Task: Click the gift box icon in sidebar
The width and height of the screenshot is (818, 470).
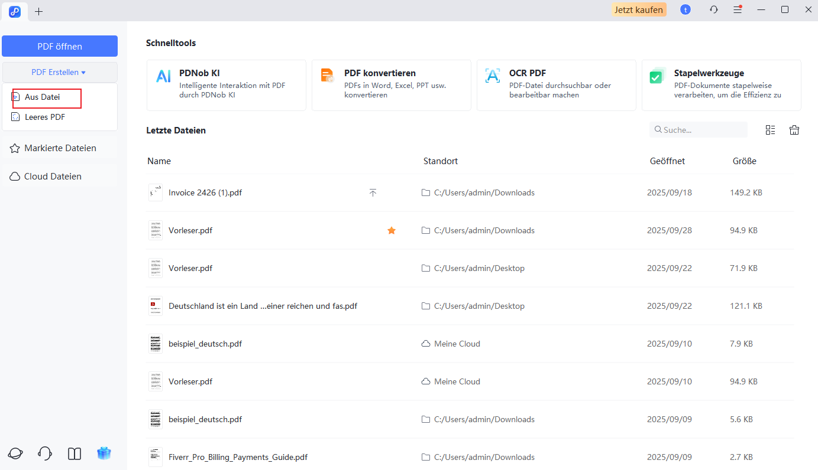Action: (x=104, y=453)
